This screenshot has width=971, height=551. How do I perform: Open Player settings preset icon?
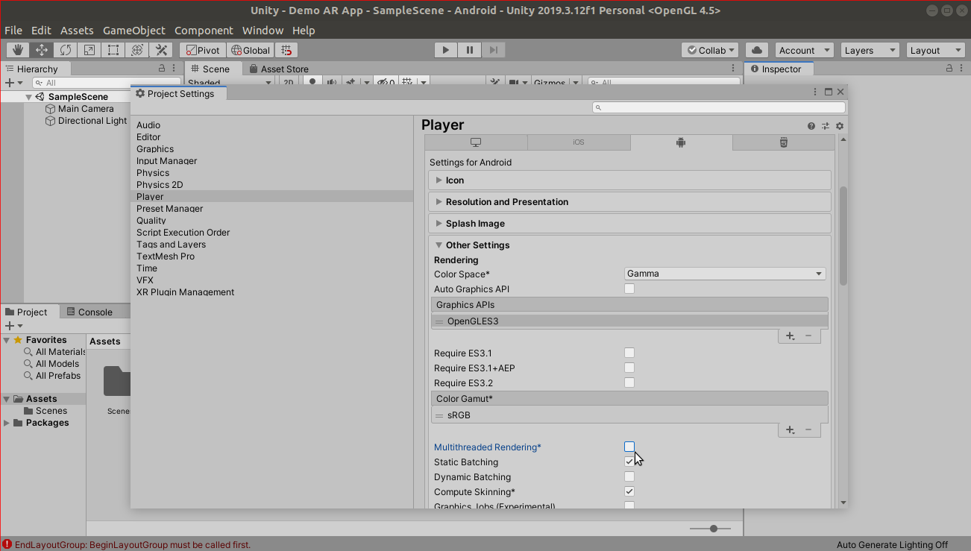826,126
